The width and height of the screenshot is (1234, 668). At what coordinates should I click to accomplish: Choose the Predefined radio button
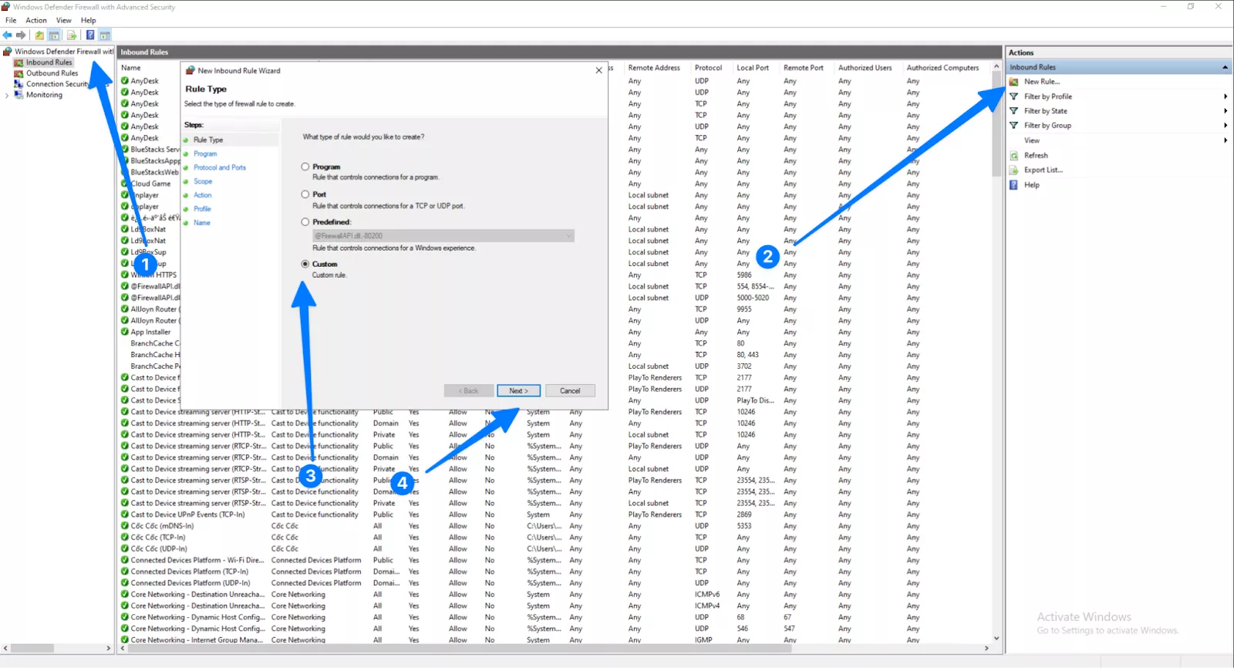[305, 222]
